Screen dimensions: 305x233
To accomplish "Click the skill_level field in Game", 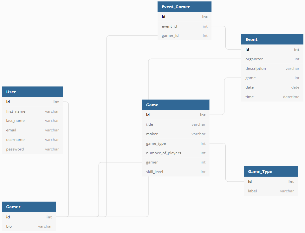I will click(175, 171).
